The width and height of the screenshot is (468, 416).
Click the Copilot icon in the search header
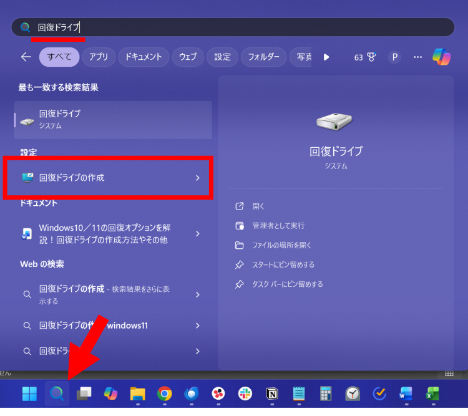[442, 57]
